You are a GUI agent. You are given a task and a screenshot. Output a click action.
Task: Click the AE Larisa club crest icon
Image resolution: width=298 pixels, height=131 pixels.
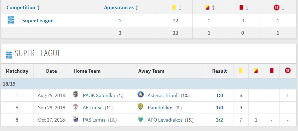[x=76, y=107]
